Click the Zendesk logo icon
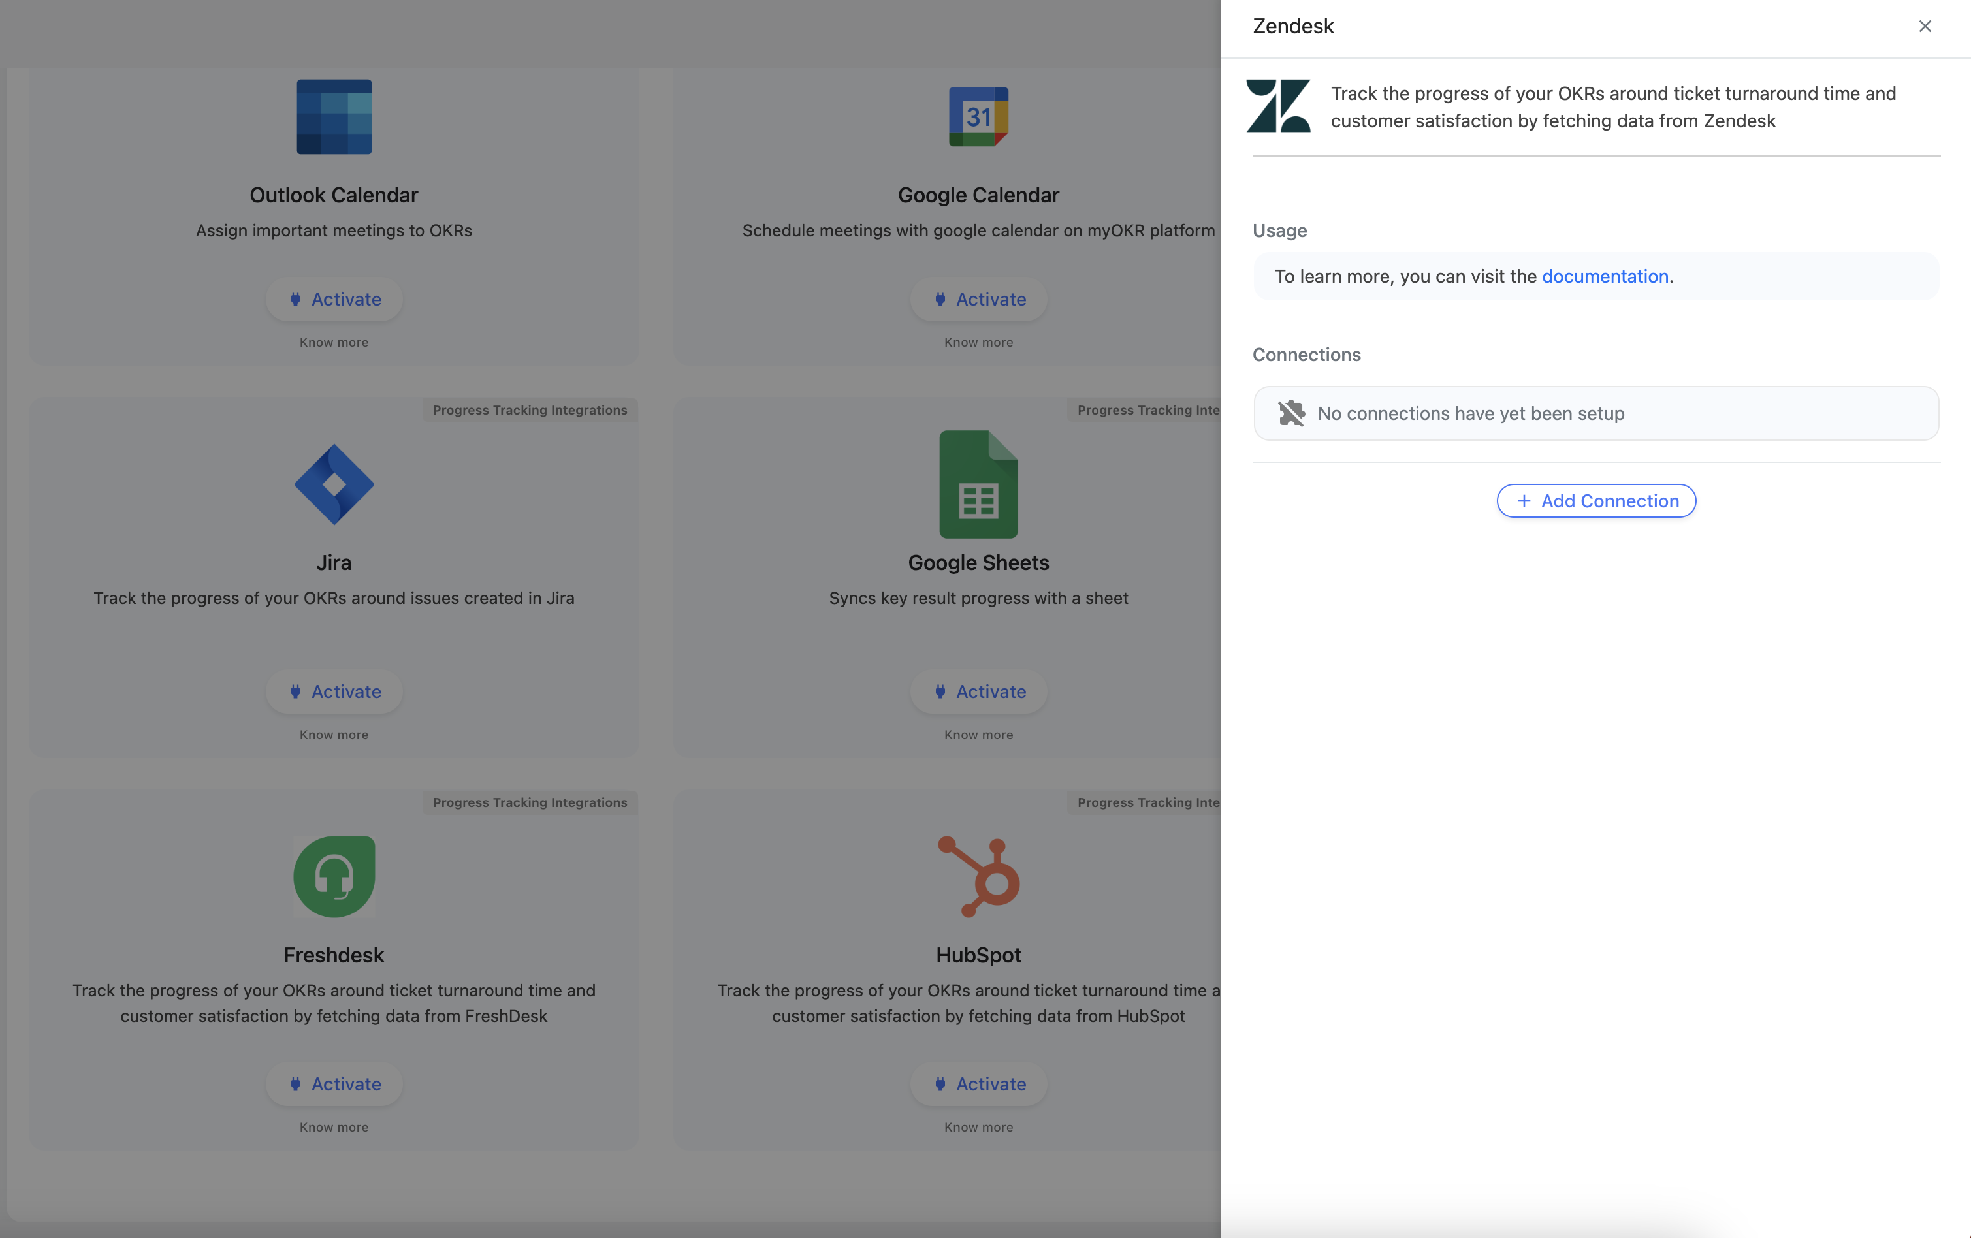This screenshot has width=1971, height=1238. tap(1277, 106)
